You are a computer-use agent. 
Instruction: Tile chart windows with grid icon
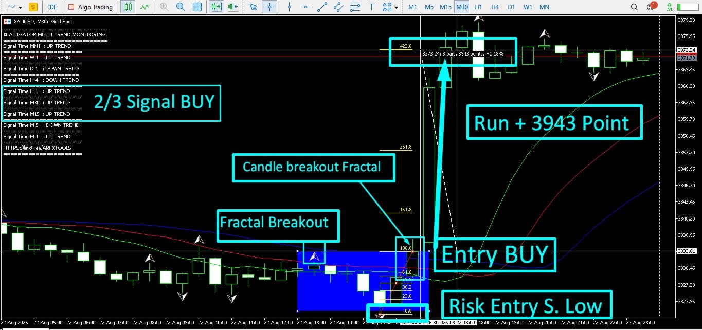[x=197, y=7]
